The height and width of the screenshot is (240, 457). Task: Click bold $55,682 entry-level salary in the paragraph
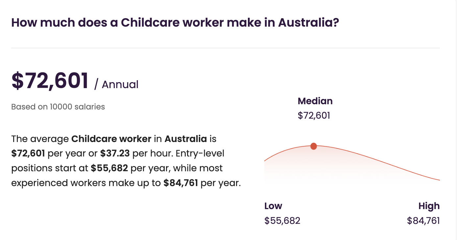(x=109, y=168)
